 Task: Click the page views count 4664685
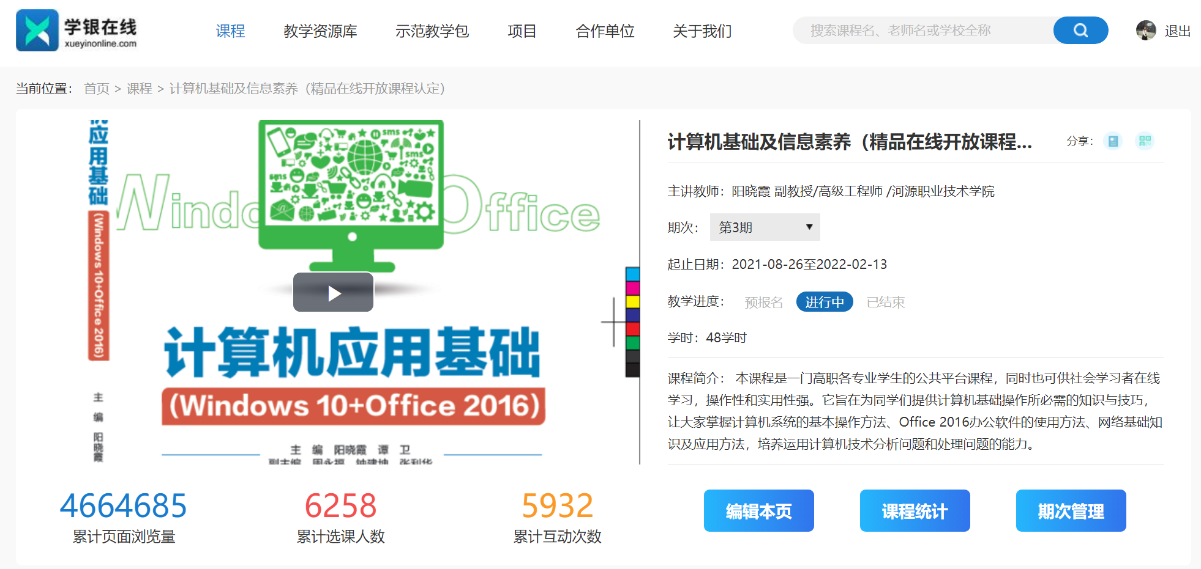[x=123, y=505]
